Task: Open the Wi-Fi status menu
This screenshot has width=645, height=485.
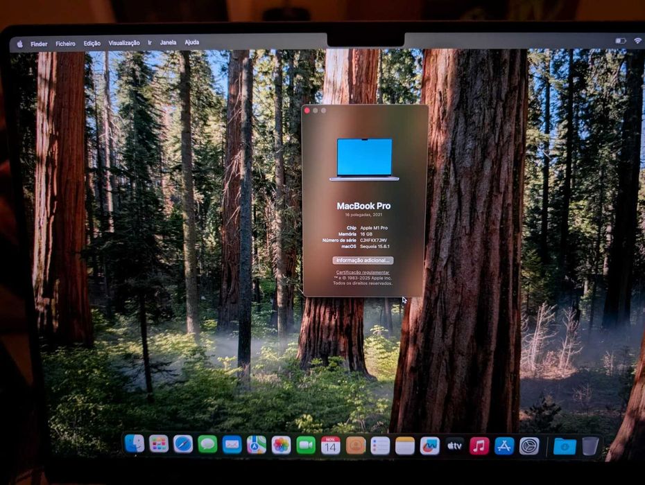Action: [637, 41]
